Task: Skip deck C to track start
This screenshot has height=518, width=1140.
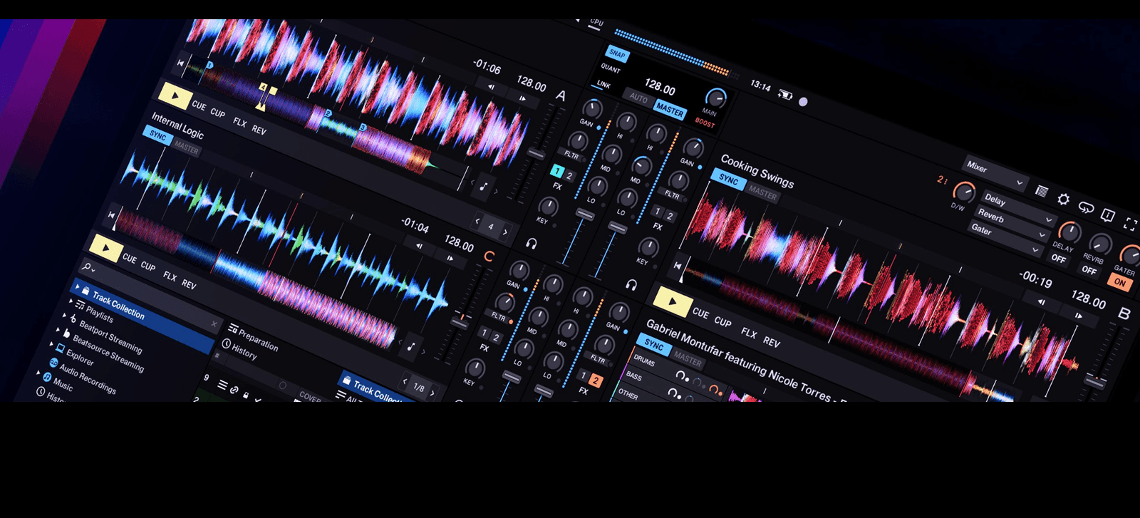Action: (111, 214)
